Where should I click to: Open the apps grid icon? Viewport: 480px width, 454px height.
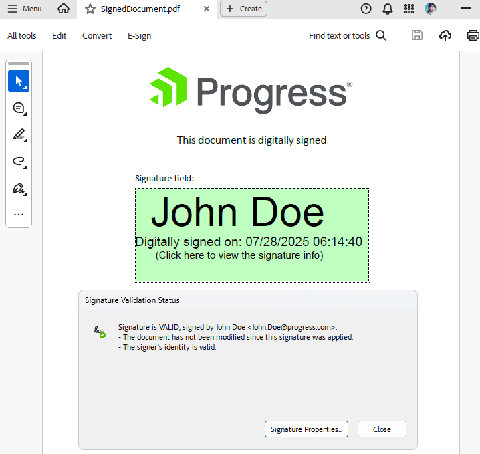click(409, 9)
